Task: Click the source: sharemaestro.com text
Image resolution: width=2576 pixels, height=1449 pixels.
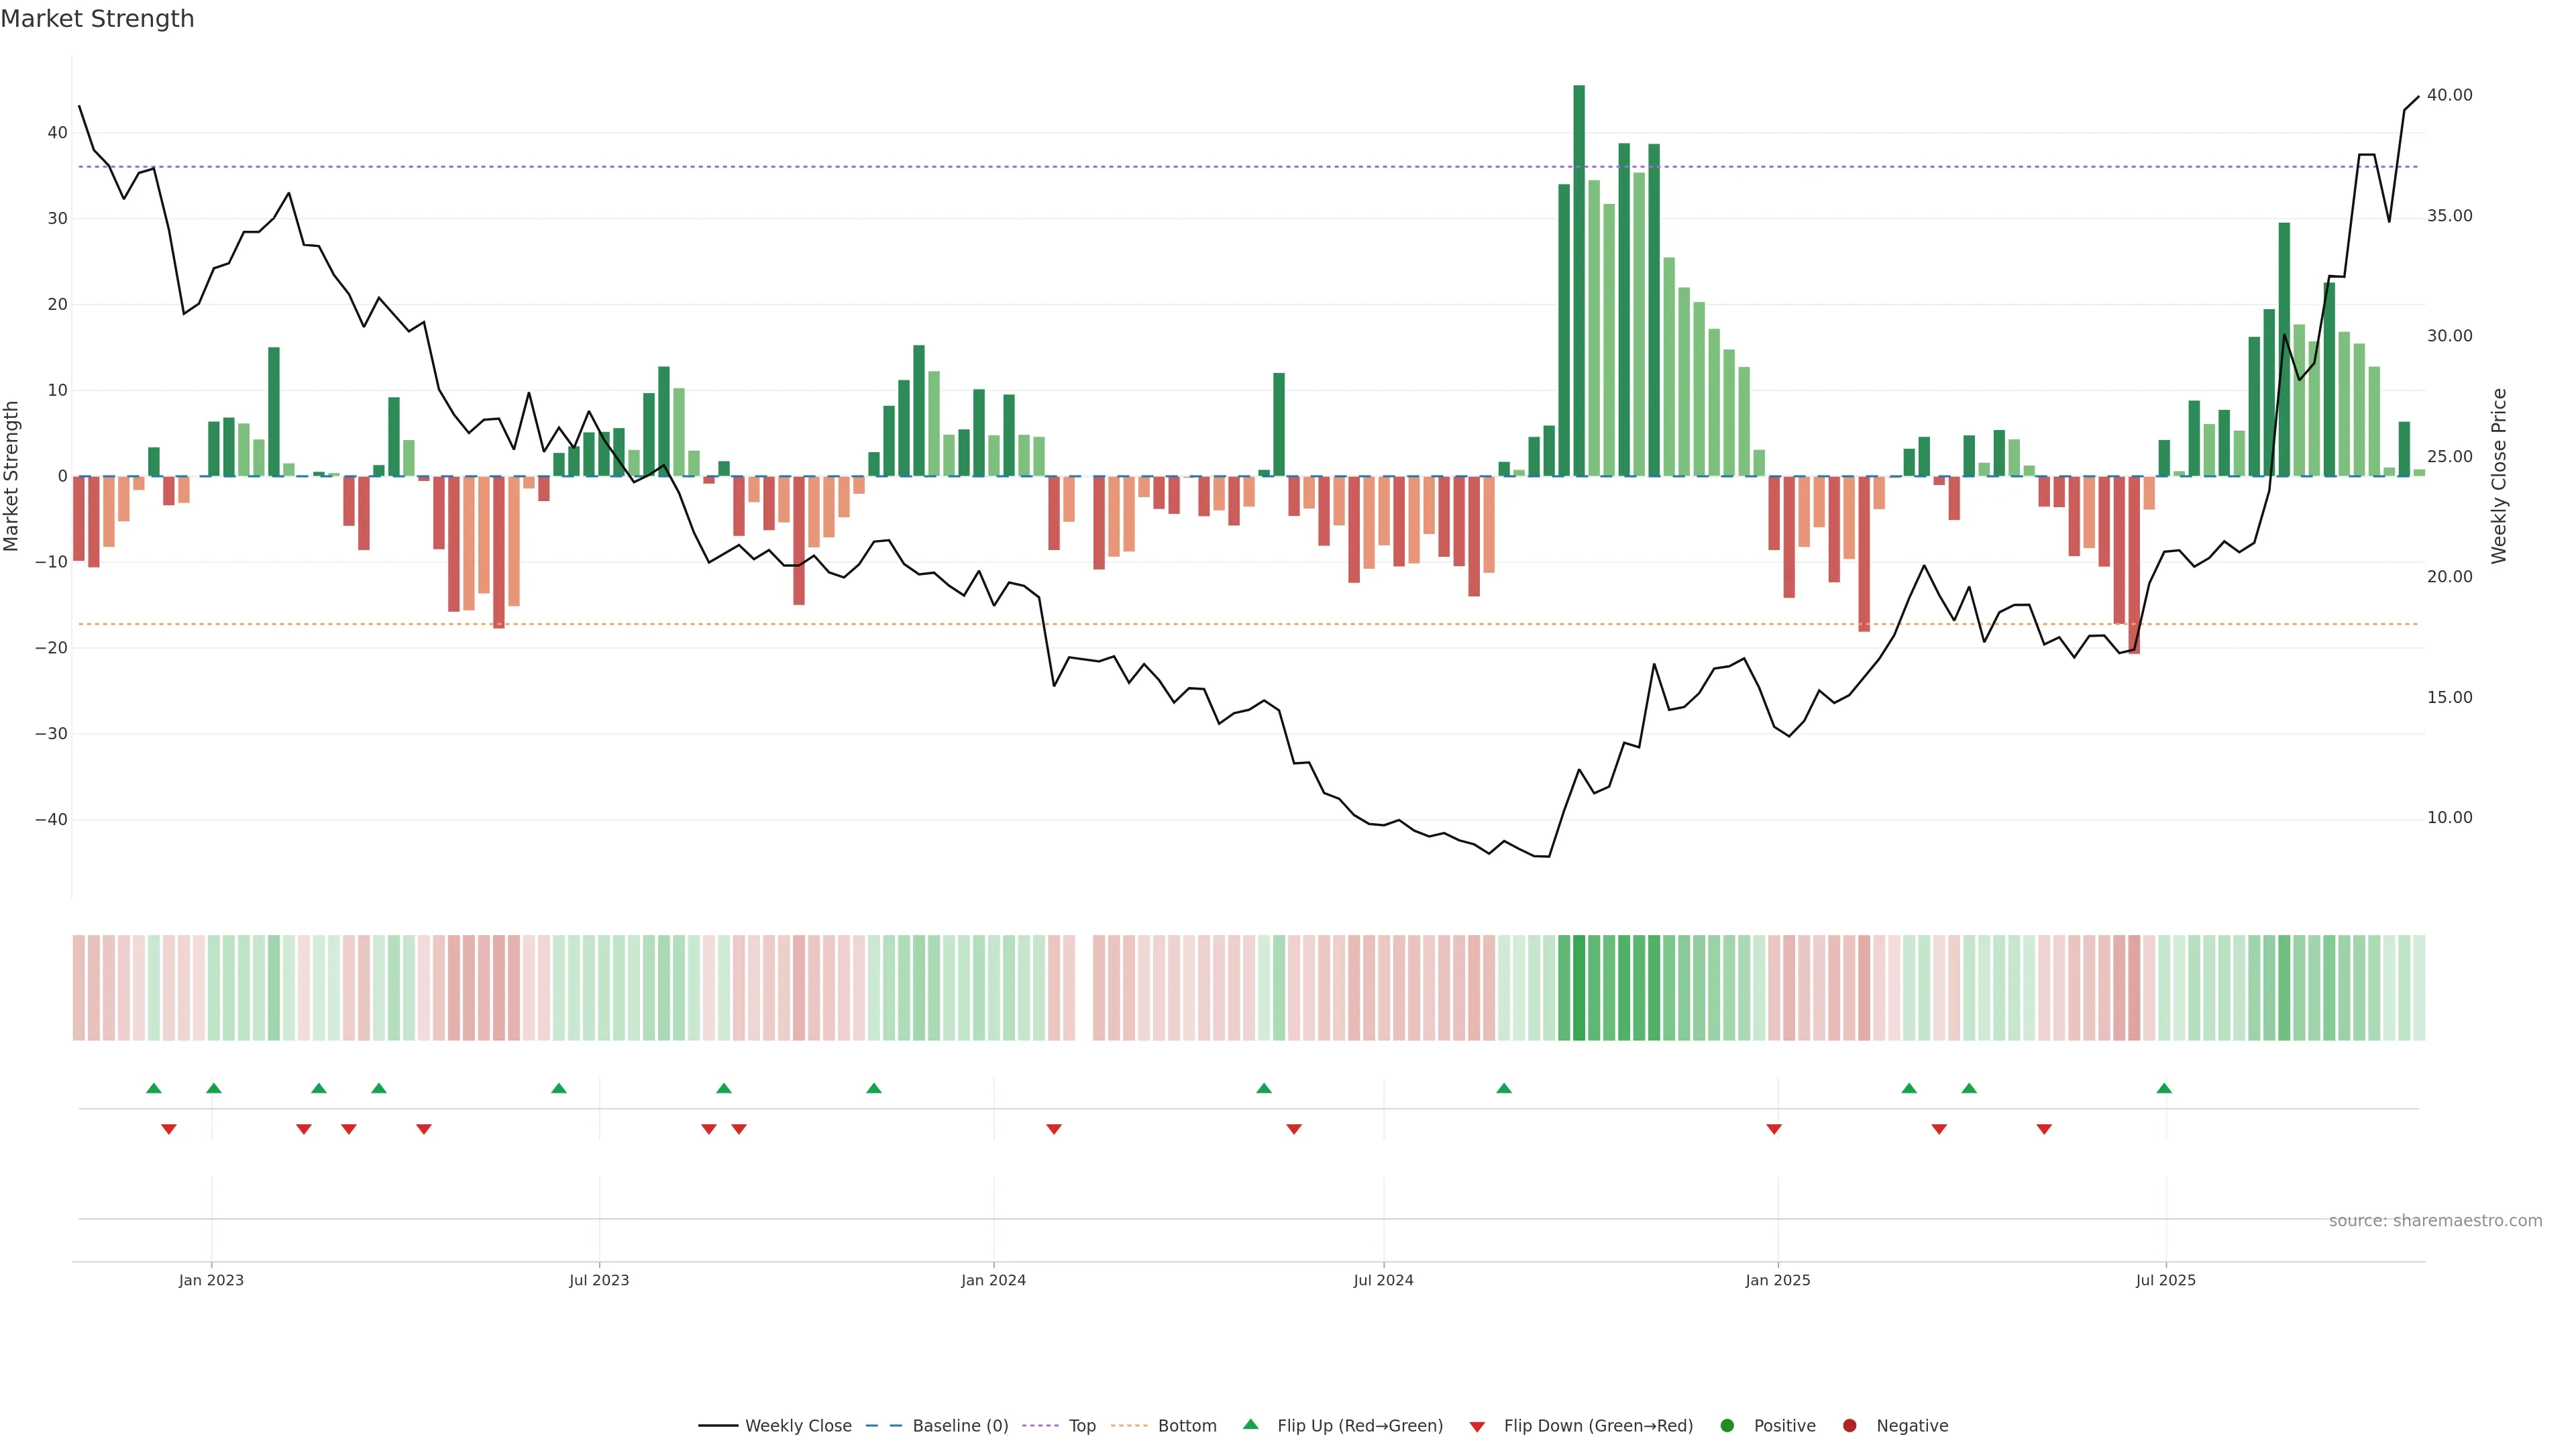Action: (2435, 1221)
